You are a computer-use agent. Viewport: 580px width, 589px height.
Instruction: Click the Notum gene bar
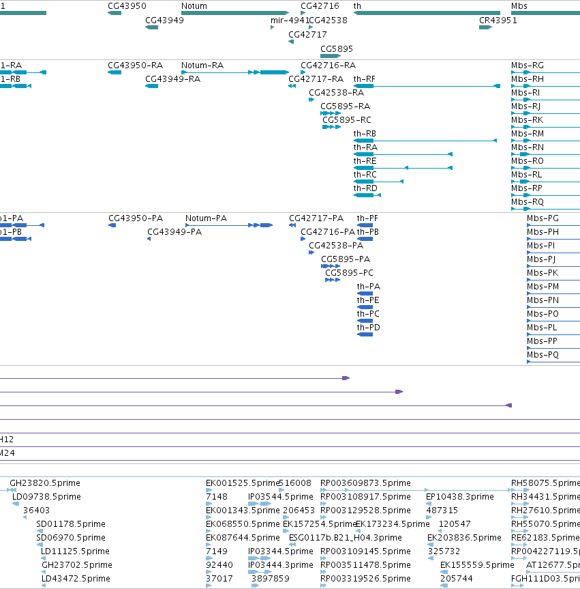tap(235, 13)
